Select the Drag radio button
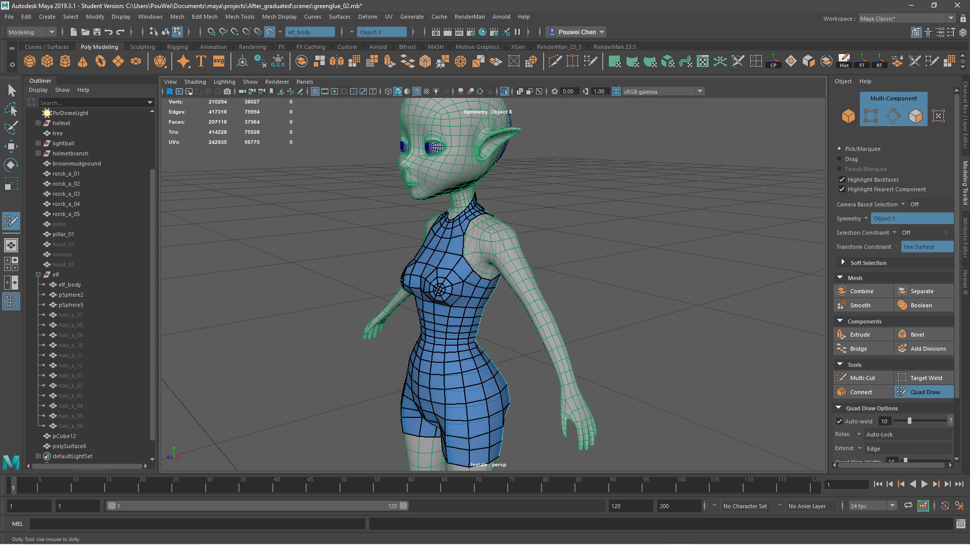This screenshot has width=970, height=545. [839, 159]
